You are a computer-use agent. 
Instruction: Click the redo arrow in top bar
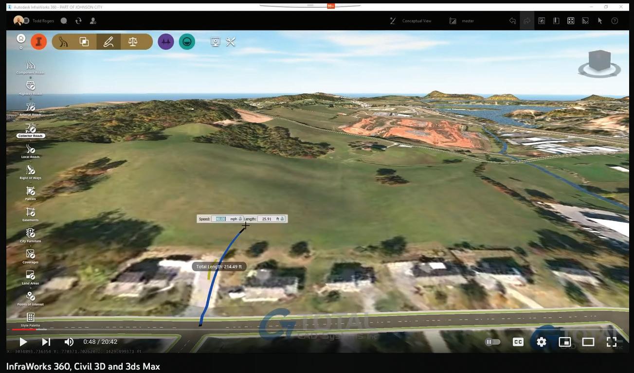pyautogui.click(x=527, y=21)
